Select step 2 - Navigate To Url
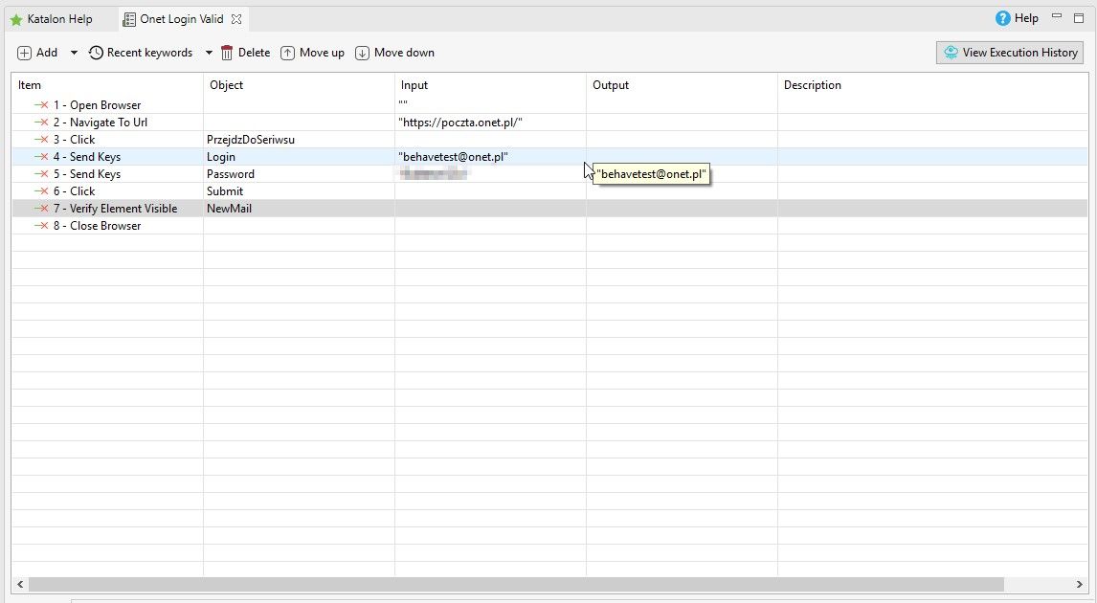Screen dimensions: 1097x603 pyautogui.click(x=100, y=123)
